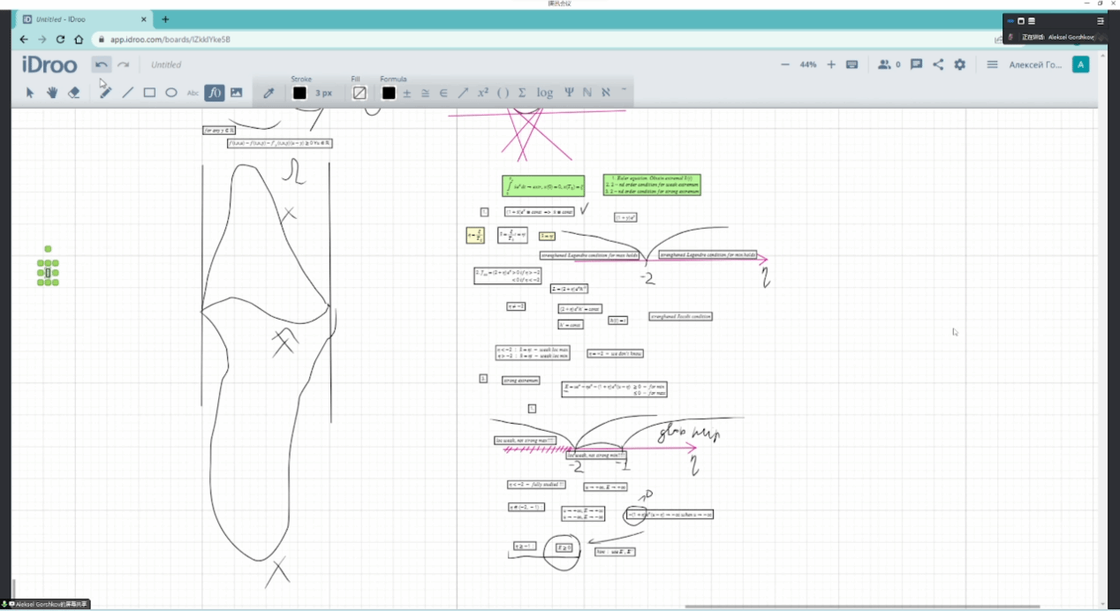Toggle the Formula f() tool

point(214,93)
